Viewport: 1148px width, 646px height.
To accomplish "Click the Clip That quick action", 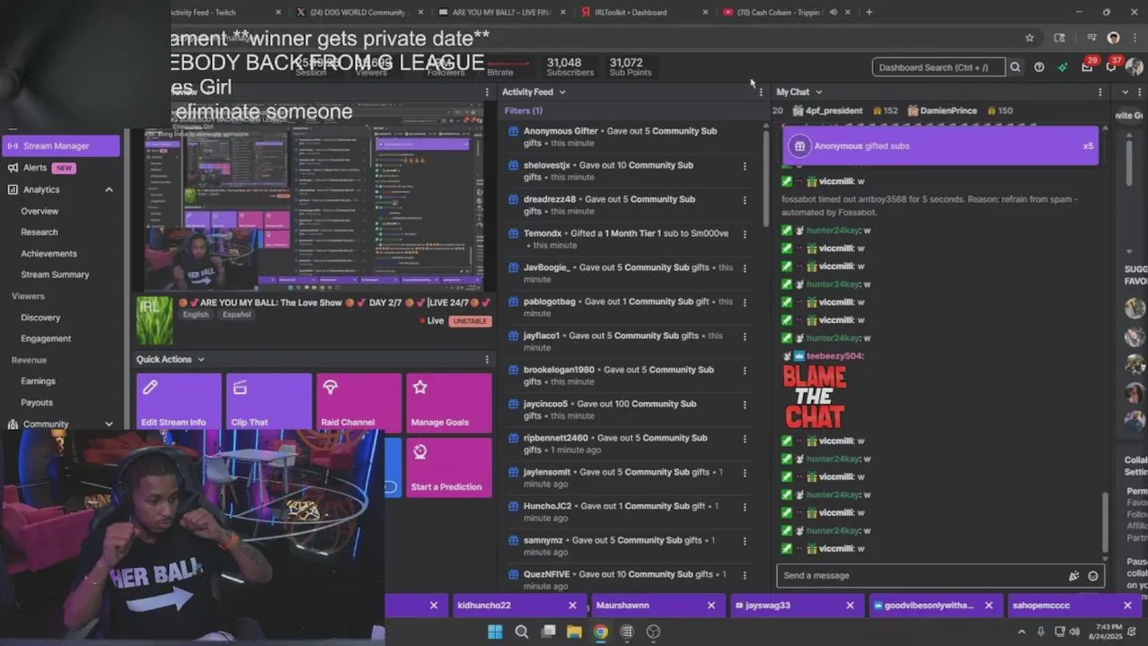I will tap(269, 402).
